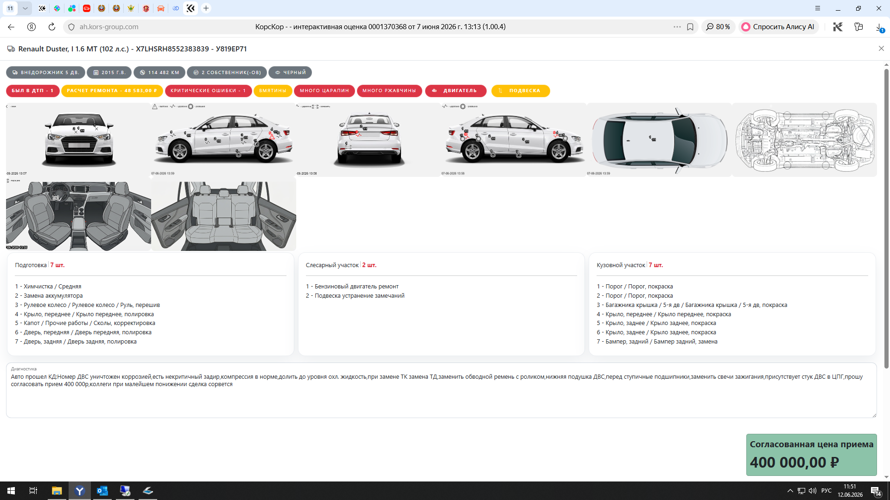890x500 pixels.
Task: Open the tab counter showing 11
Action: 10,8
